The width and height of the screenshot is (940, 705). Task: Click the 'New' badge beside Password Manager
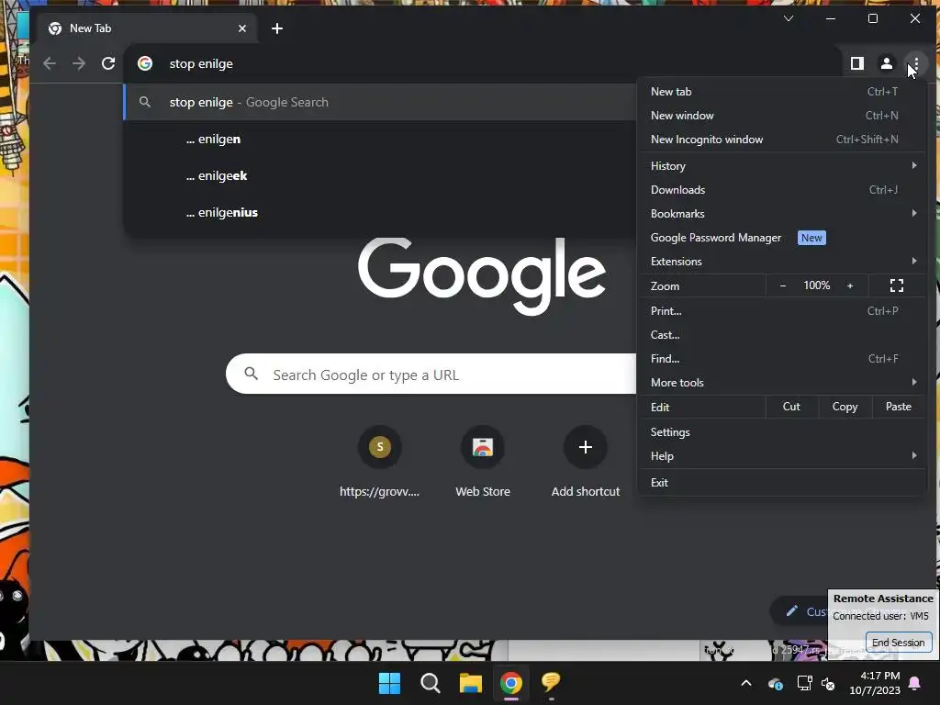click(x=811, y=238)
